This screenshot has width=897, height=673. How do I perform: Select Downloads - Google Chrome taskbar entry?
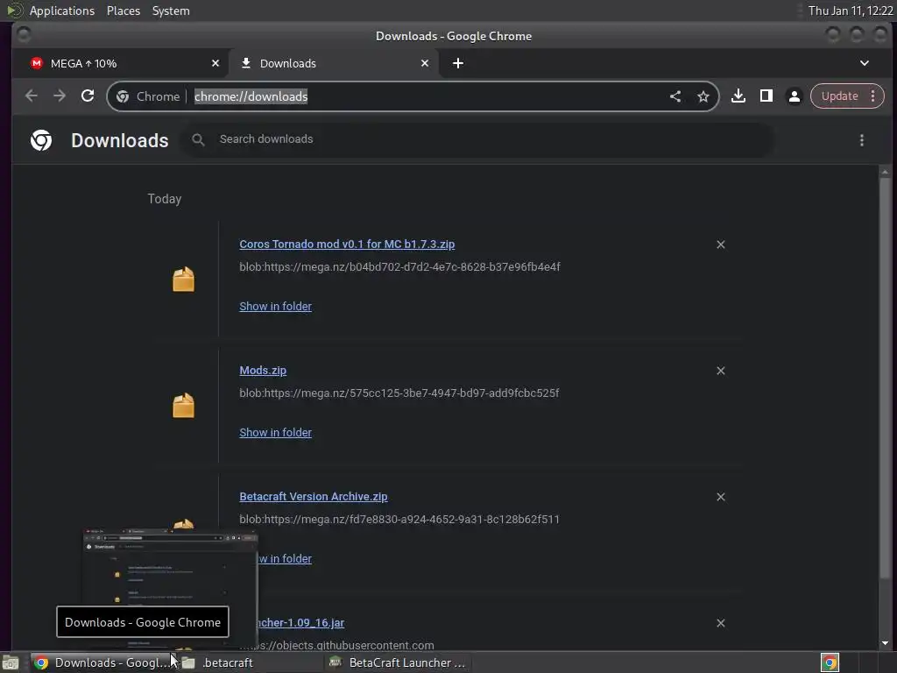(x=103, y=662)
